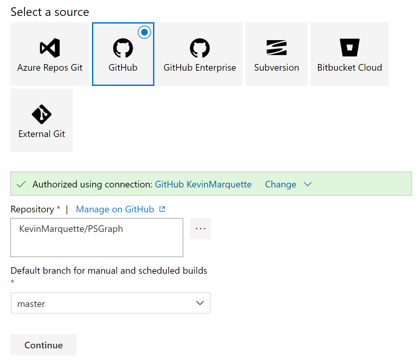Click the KevinMarquette/PSGraph repository field

pos(97,238)
